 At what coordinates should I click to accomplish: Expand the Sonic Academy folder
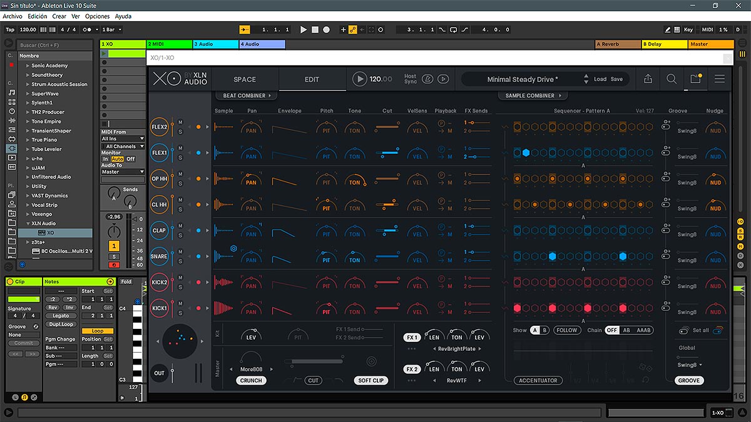click(x=28, y=66)
